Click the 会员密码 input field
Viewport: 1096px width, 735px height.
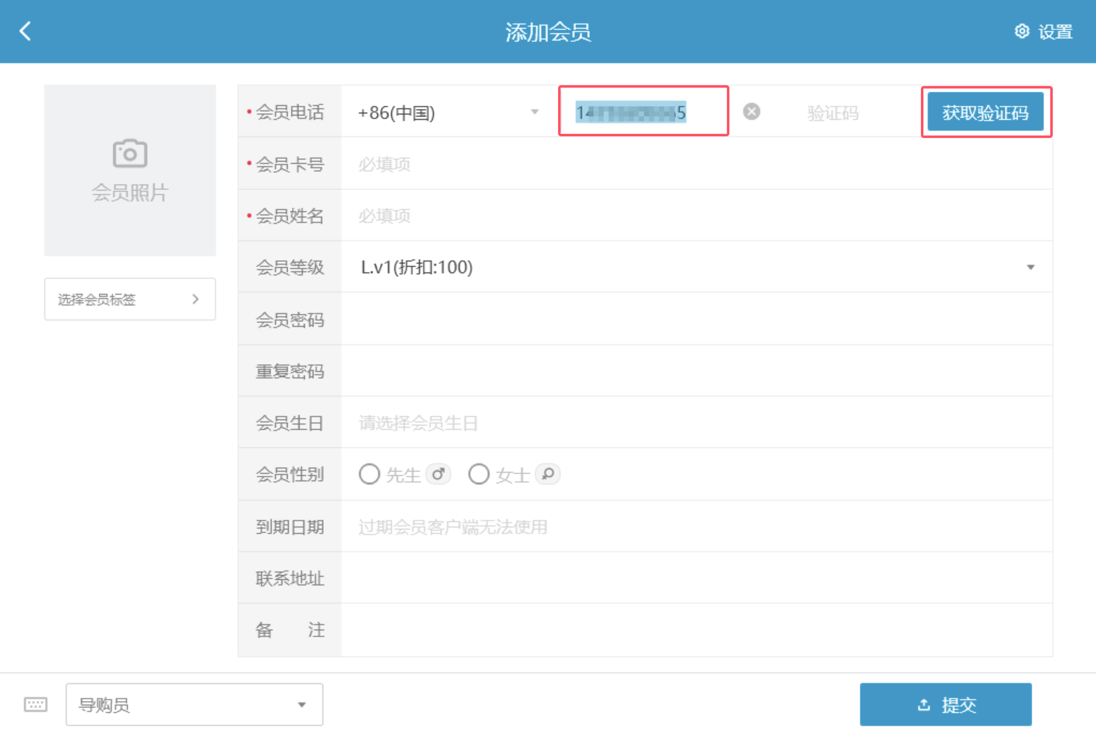pos(697,320)
